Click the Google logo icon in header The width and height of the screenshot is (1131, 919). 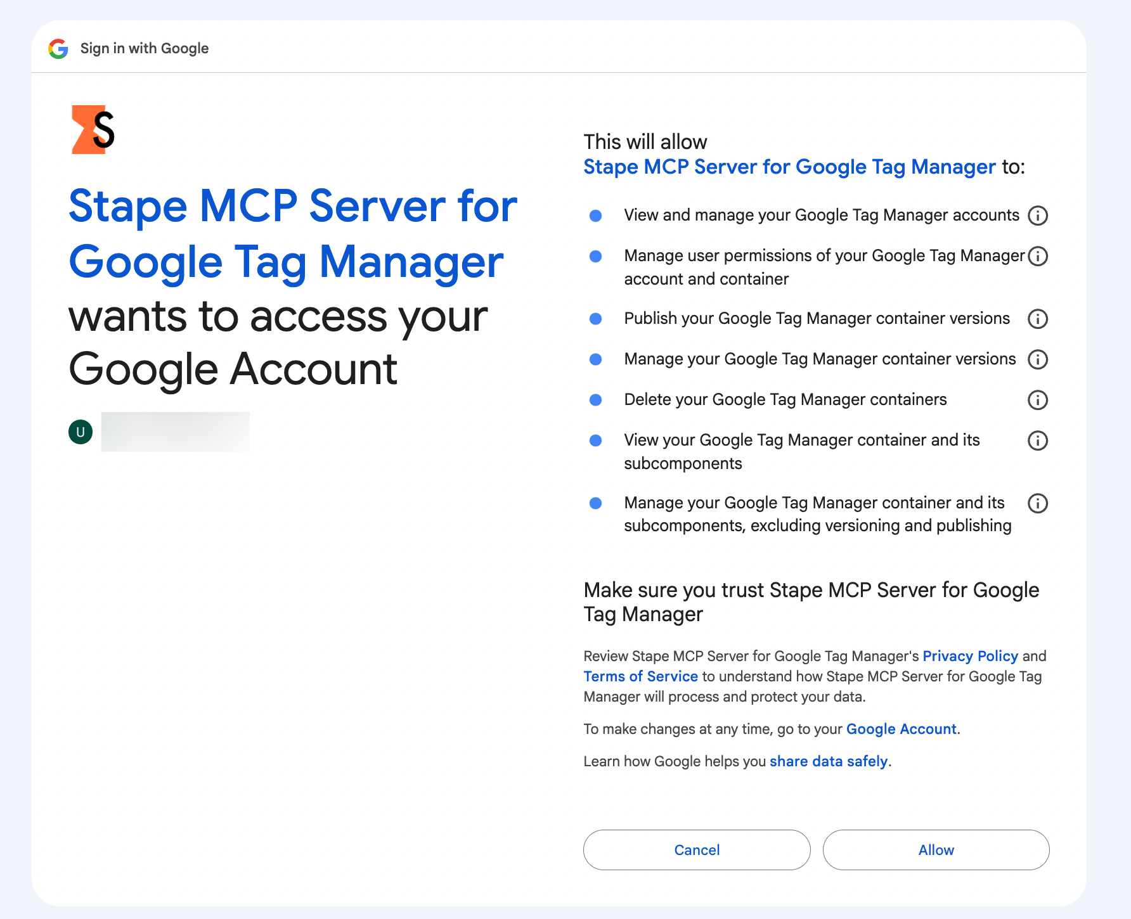[x=58, y=49]
